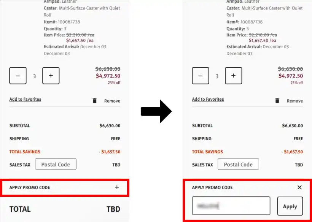
Task: Click Remove text in the right cart panel
Action: coord(295,101)
